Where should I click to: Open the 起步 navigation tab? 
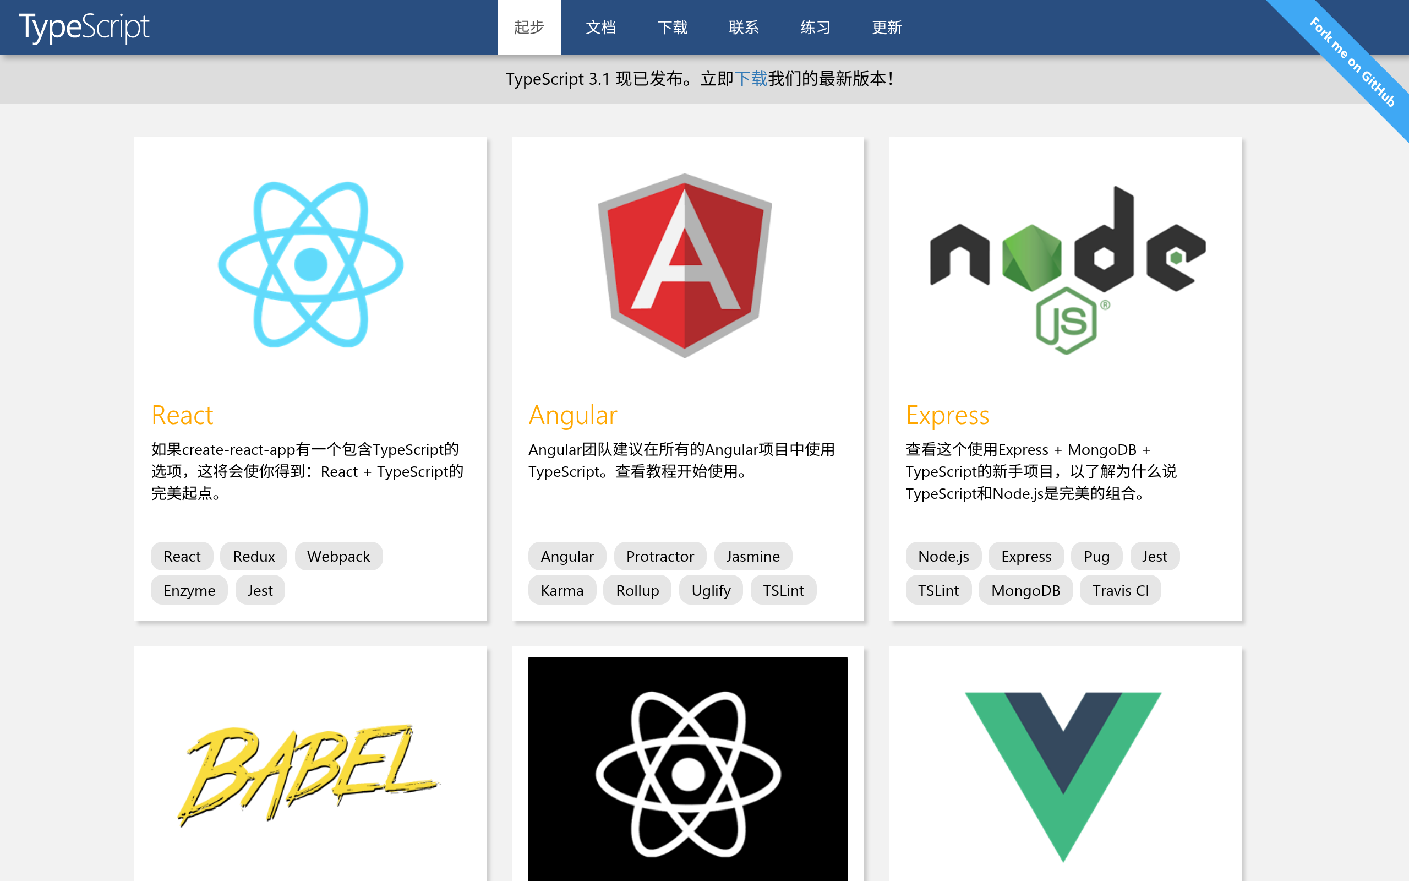[529, 28]
